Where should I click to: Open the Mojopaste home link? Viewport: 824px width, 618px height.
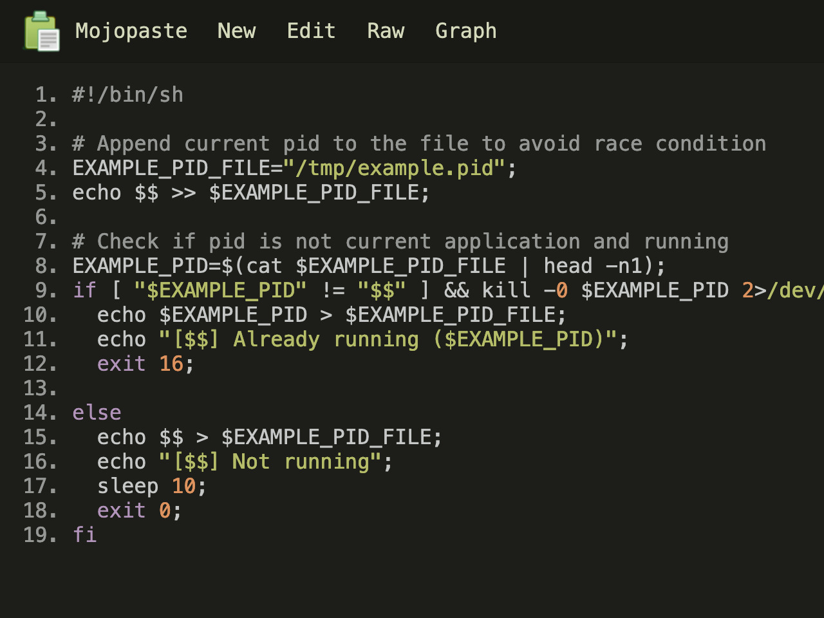131,31
